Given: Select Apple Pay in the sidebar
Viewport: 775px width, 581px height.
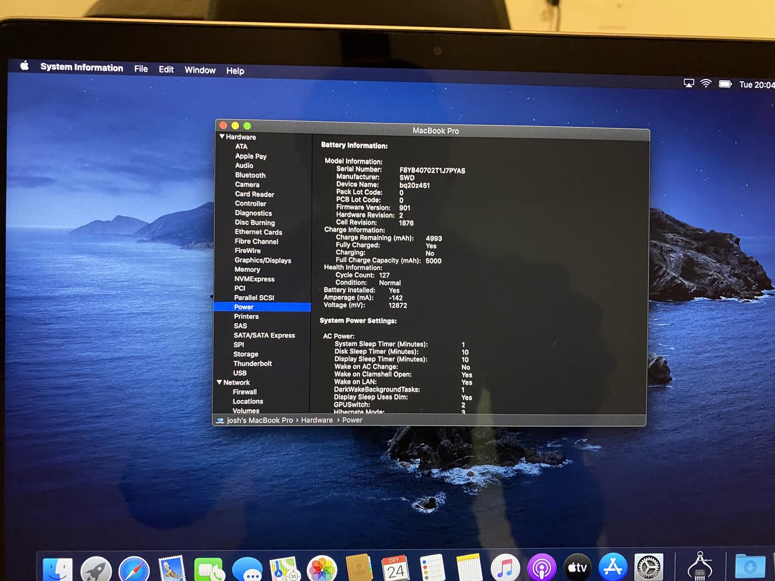Looking at the screenshot, I should tap(251, 156).
